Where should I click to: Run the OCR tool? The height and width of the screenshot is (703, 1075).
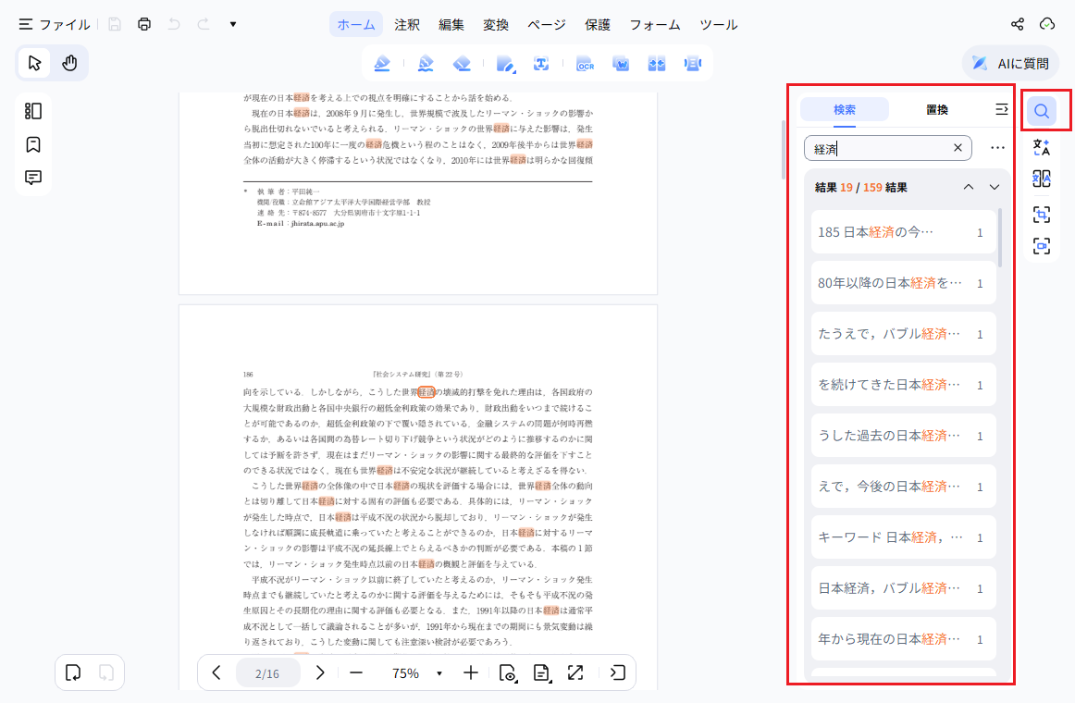[x=586, y=64]
